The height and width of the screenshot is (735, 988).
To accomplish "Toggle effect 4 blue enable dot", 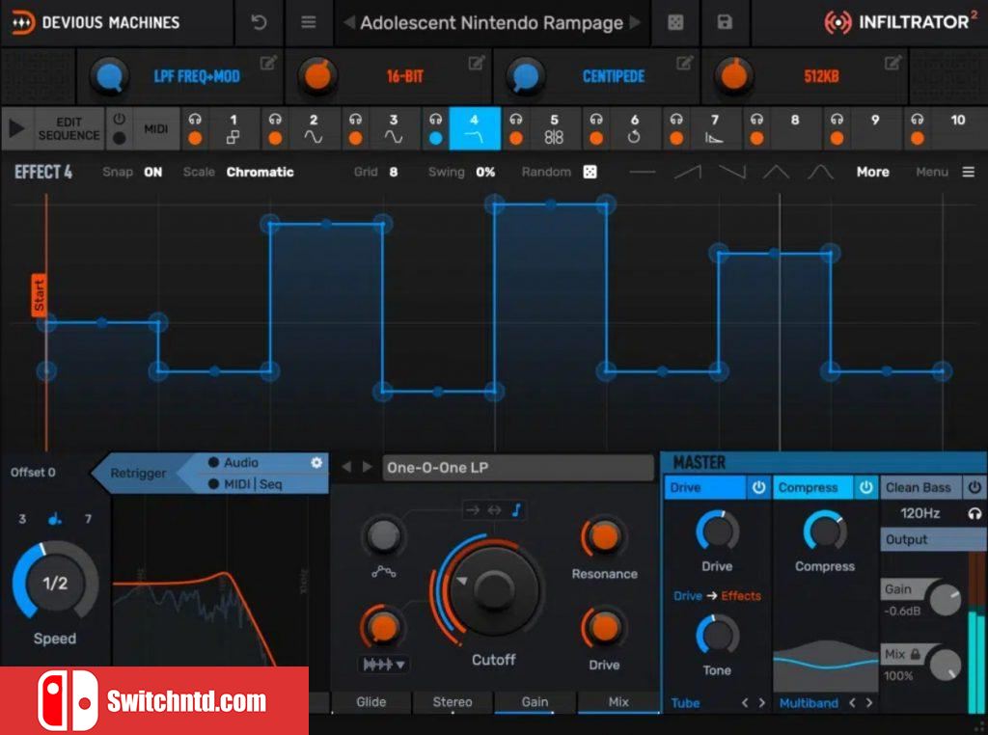I will coord(435,138).
